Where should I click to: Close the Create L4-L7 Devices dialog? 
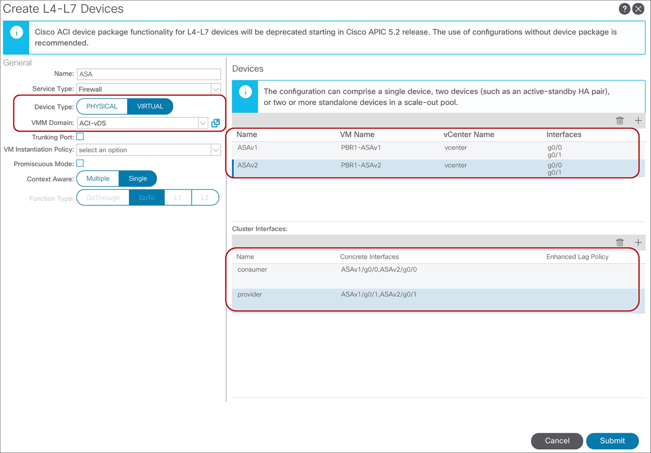click(x=638, y=9)
